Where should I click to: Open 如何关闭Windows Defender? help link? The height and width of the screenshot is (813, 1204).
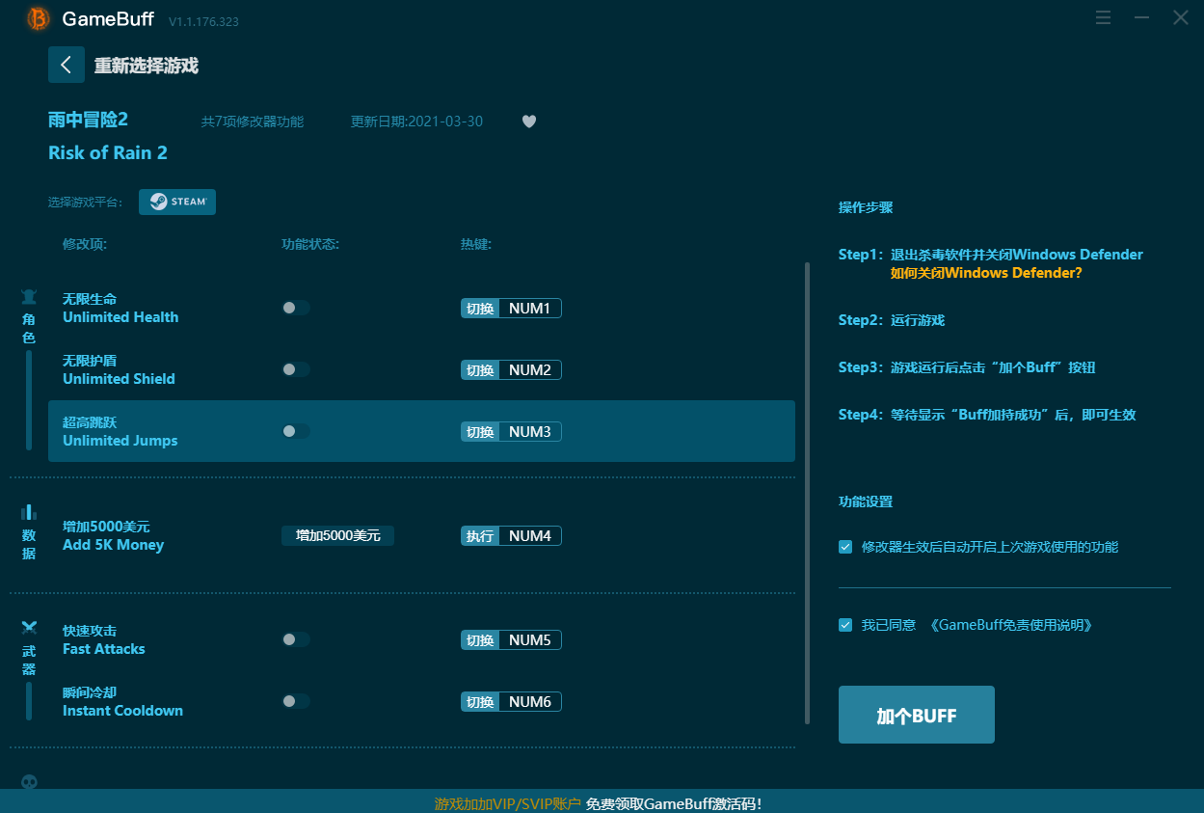986,273
